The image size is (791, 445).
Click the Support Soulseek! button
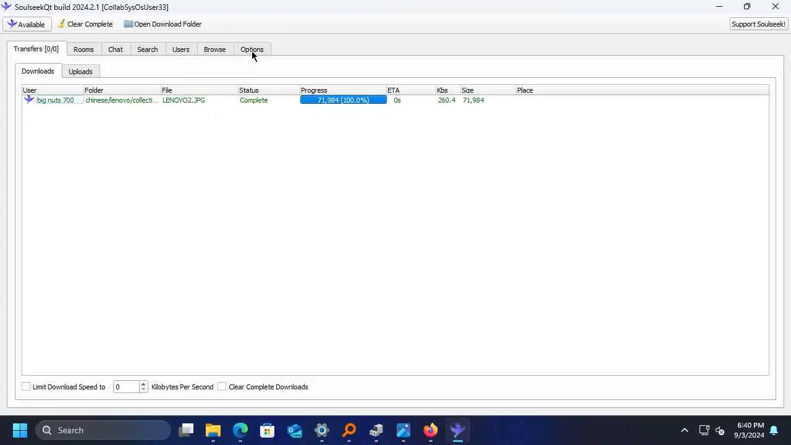[x=758, y=24]
